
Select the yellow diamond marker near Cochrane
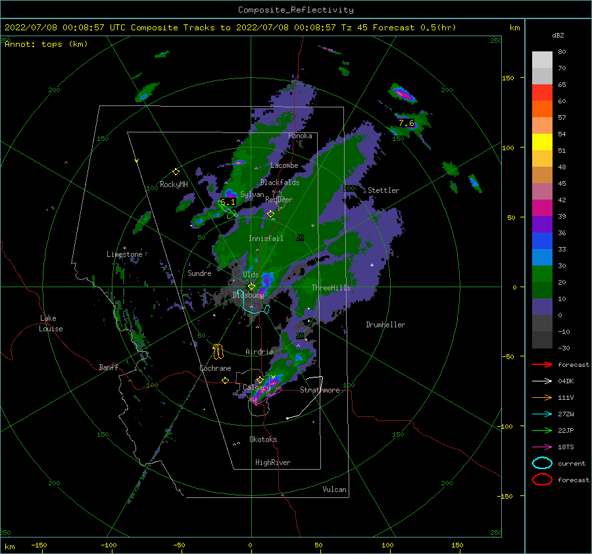point(225,380)
